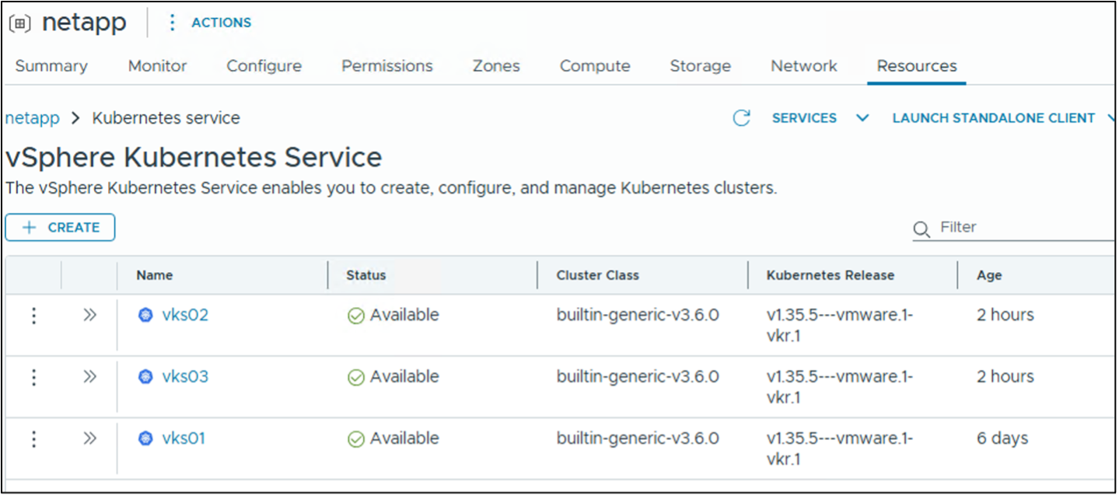Screen dimensions: 1119x496
Task: Click 'builtin-generic-v3.6.0' in vks01 row
Action: [x=638, y=439]
